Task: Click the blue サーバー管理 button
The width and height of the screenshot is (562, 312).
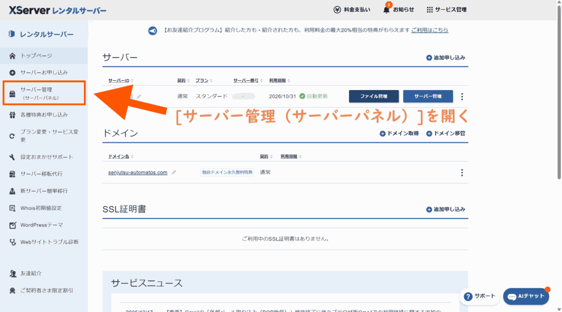Action: click(x=428, y=97)
